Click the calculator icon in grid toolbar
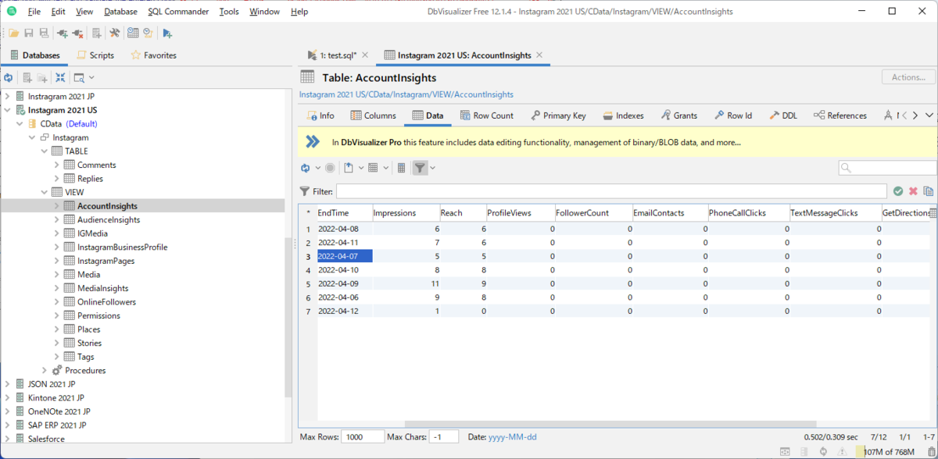 pos(401,168)
